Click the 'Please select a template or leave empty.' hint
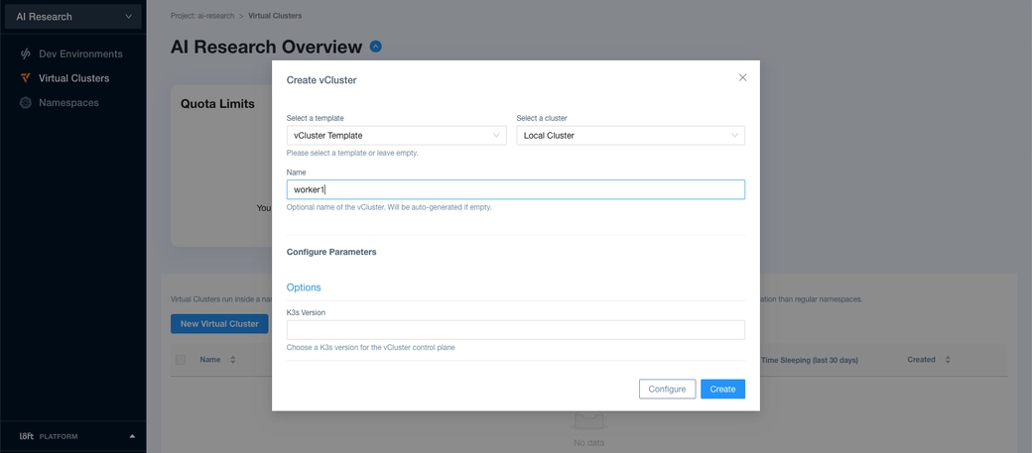Screen dimensions: 1032x453 pyautogui.click(x=352, y=154)
